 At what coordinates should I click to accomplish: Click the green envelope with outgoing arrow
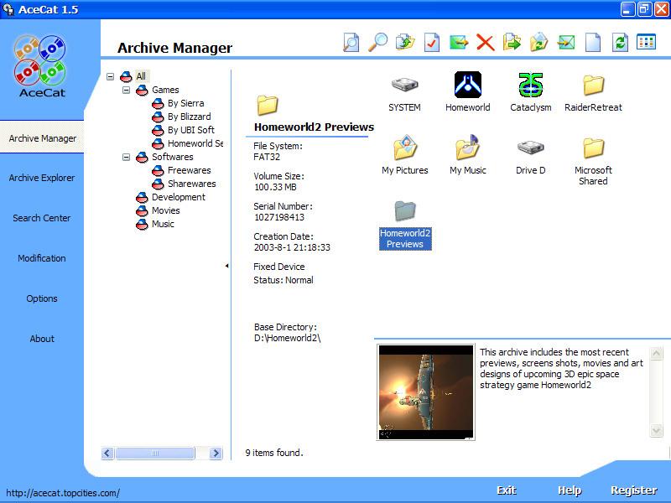point(459,43)
